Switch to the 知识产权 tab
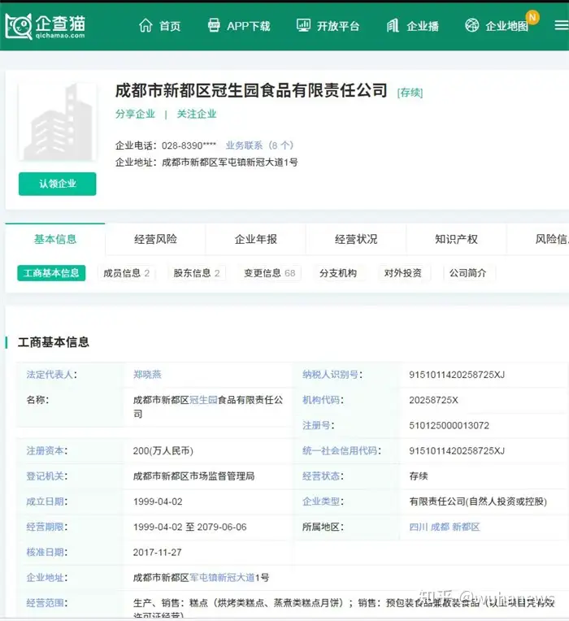569x621 pixels. (456, 239)
